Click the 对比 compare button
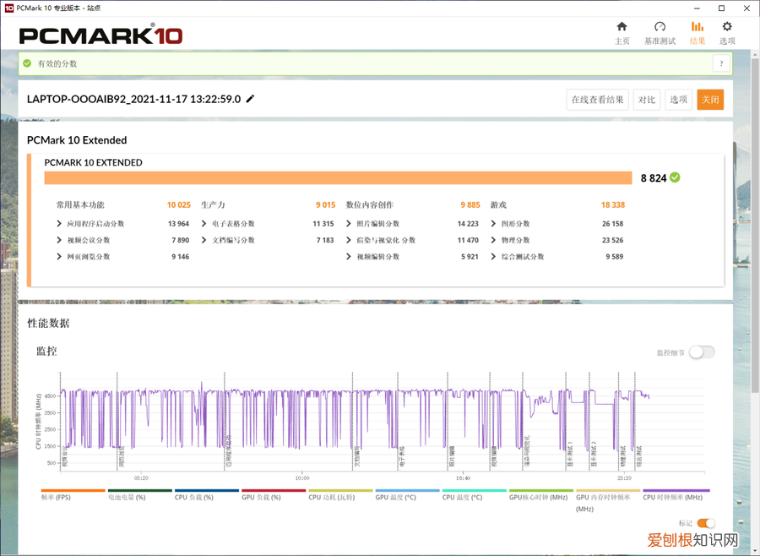 [647, 100]
